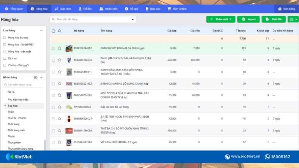
Task: Click the star icon in the table header
Action: [59, 31]
